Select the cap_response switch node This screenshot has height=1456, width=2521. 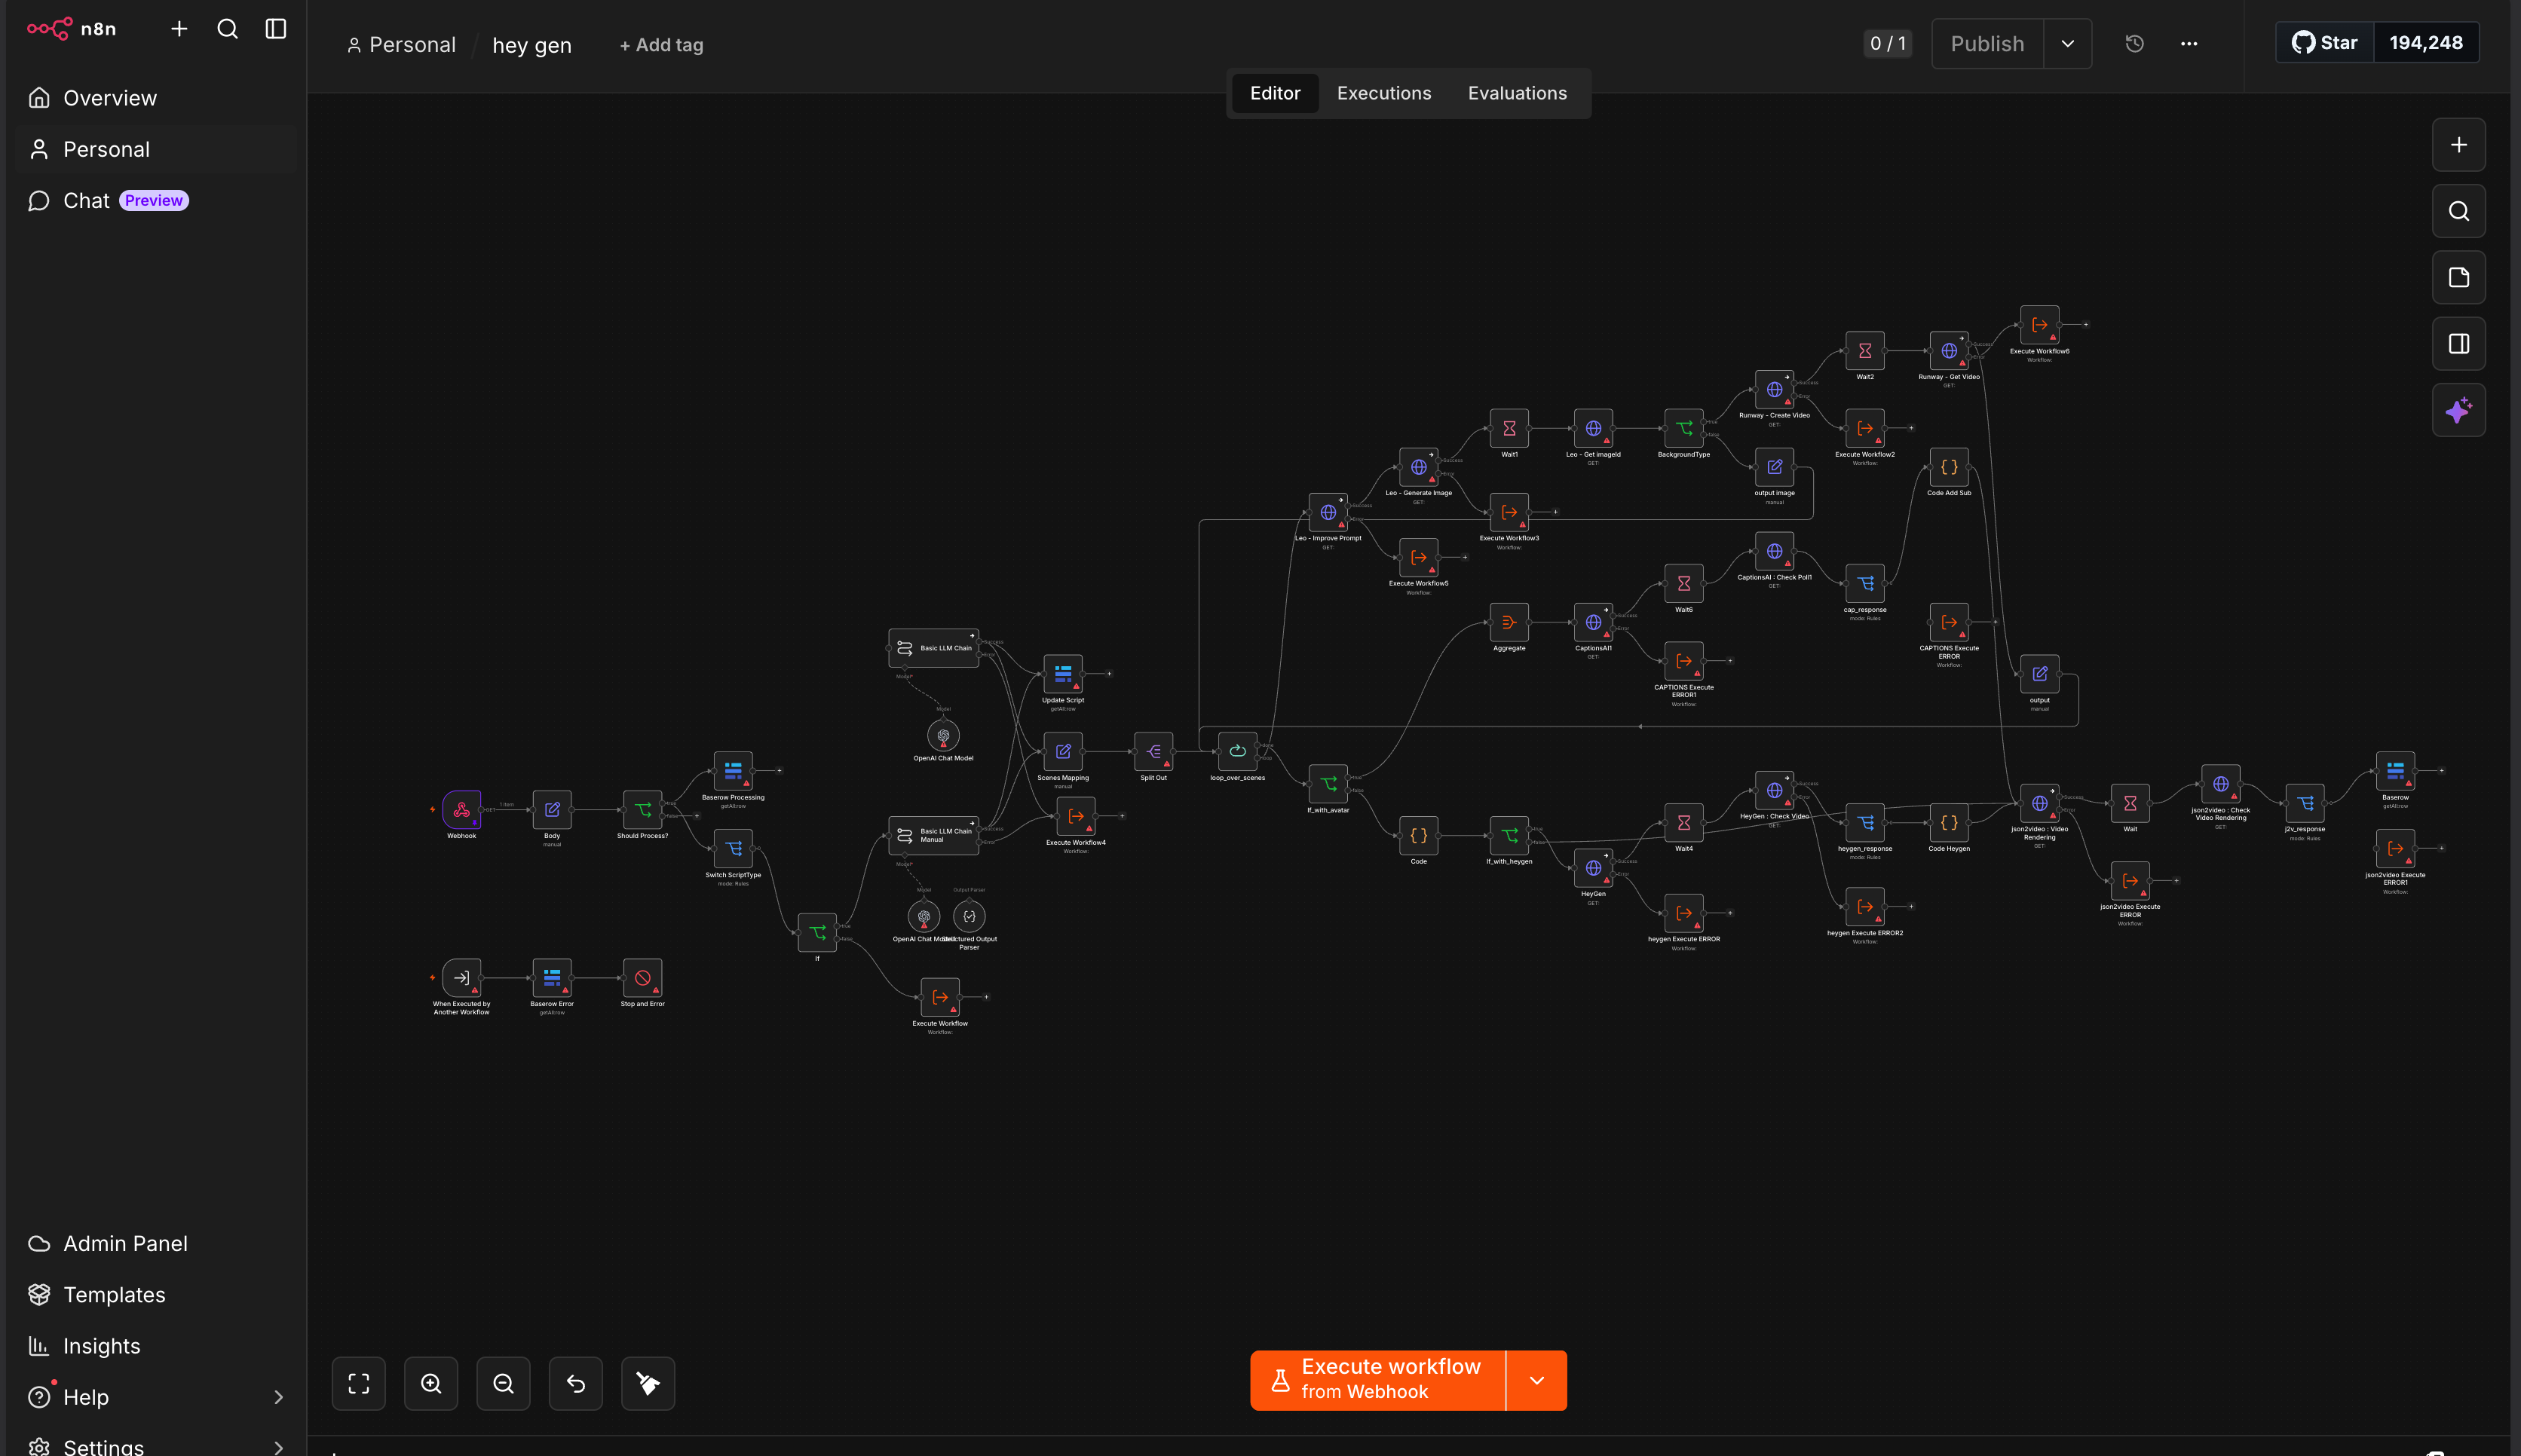tap(1864, 583)
